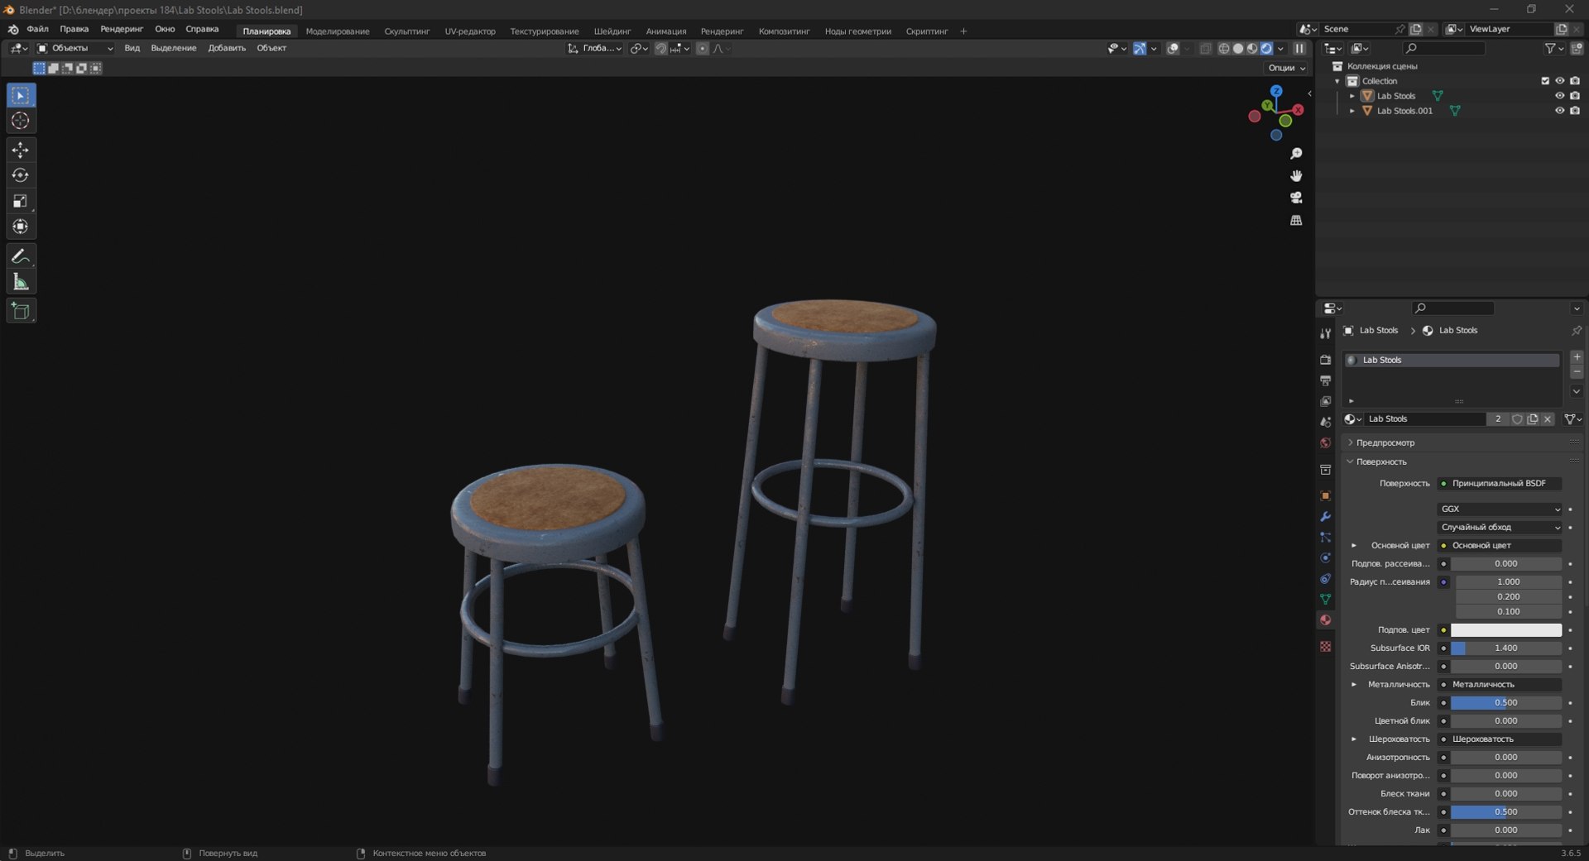Hide Lab Stools.001 in viewport
Screen dimensions: 1589x861
(x=1559, y=111)
